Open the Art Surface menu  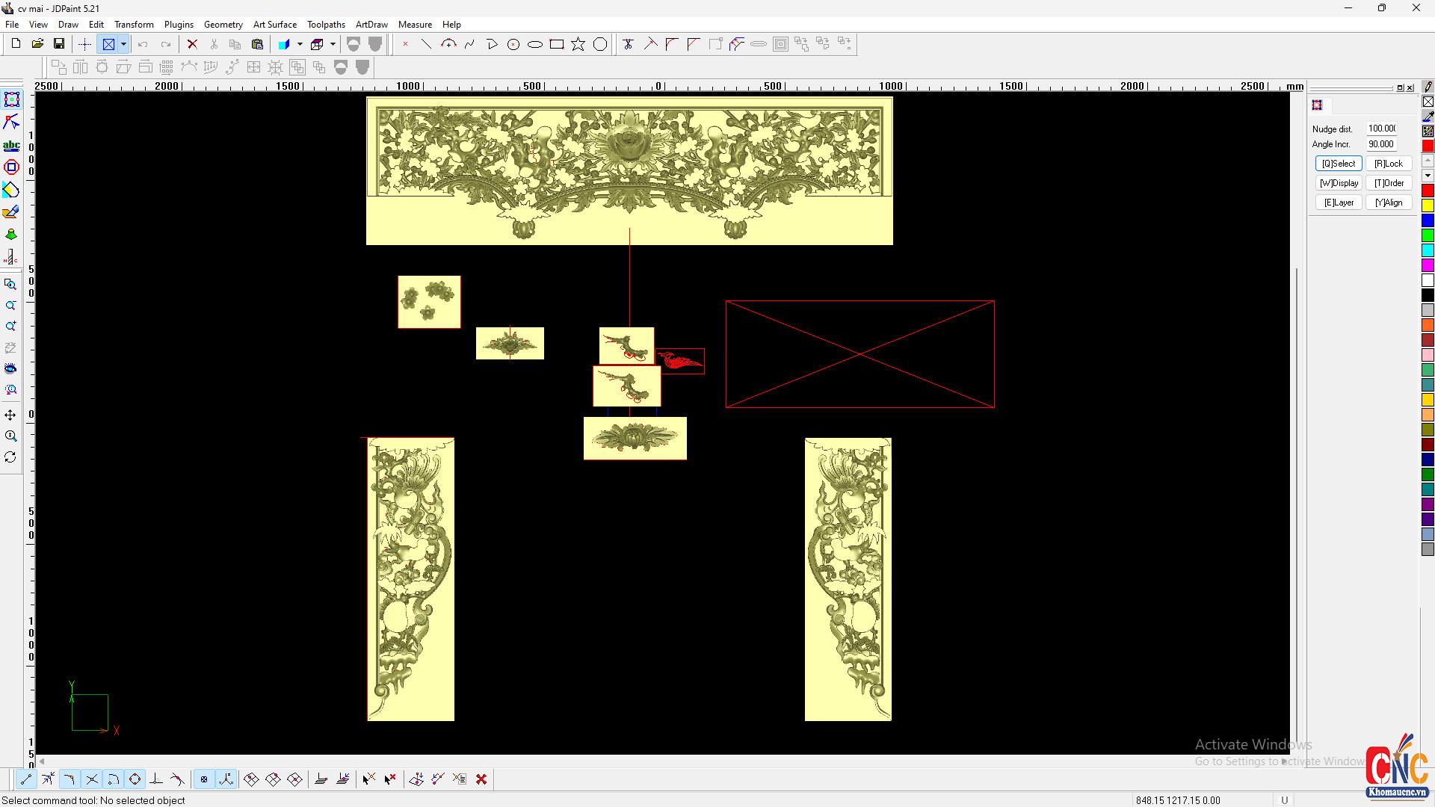tap(274, 25)
